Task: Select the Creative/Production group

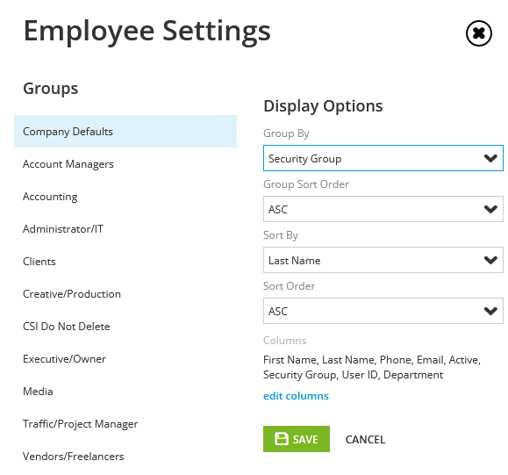Action: [x=125, y=294]
